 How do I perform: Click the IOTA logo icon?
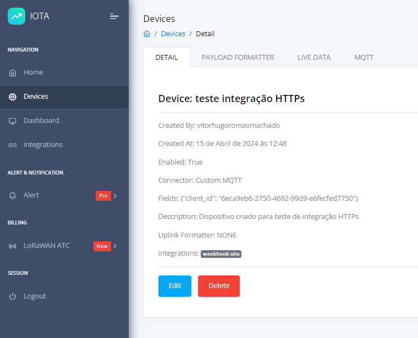point(16,16)
